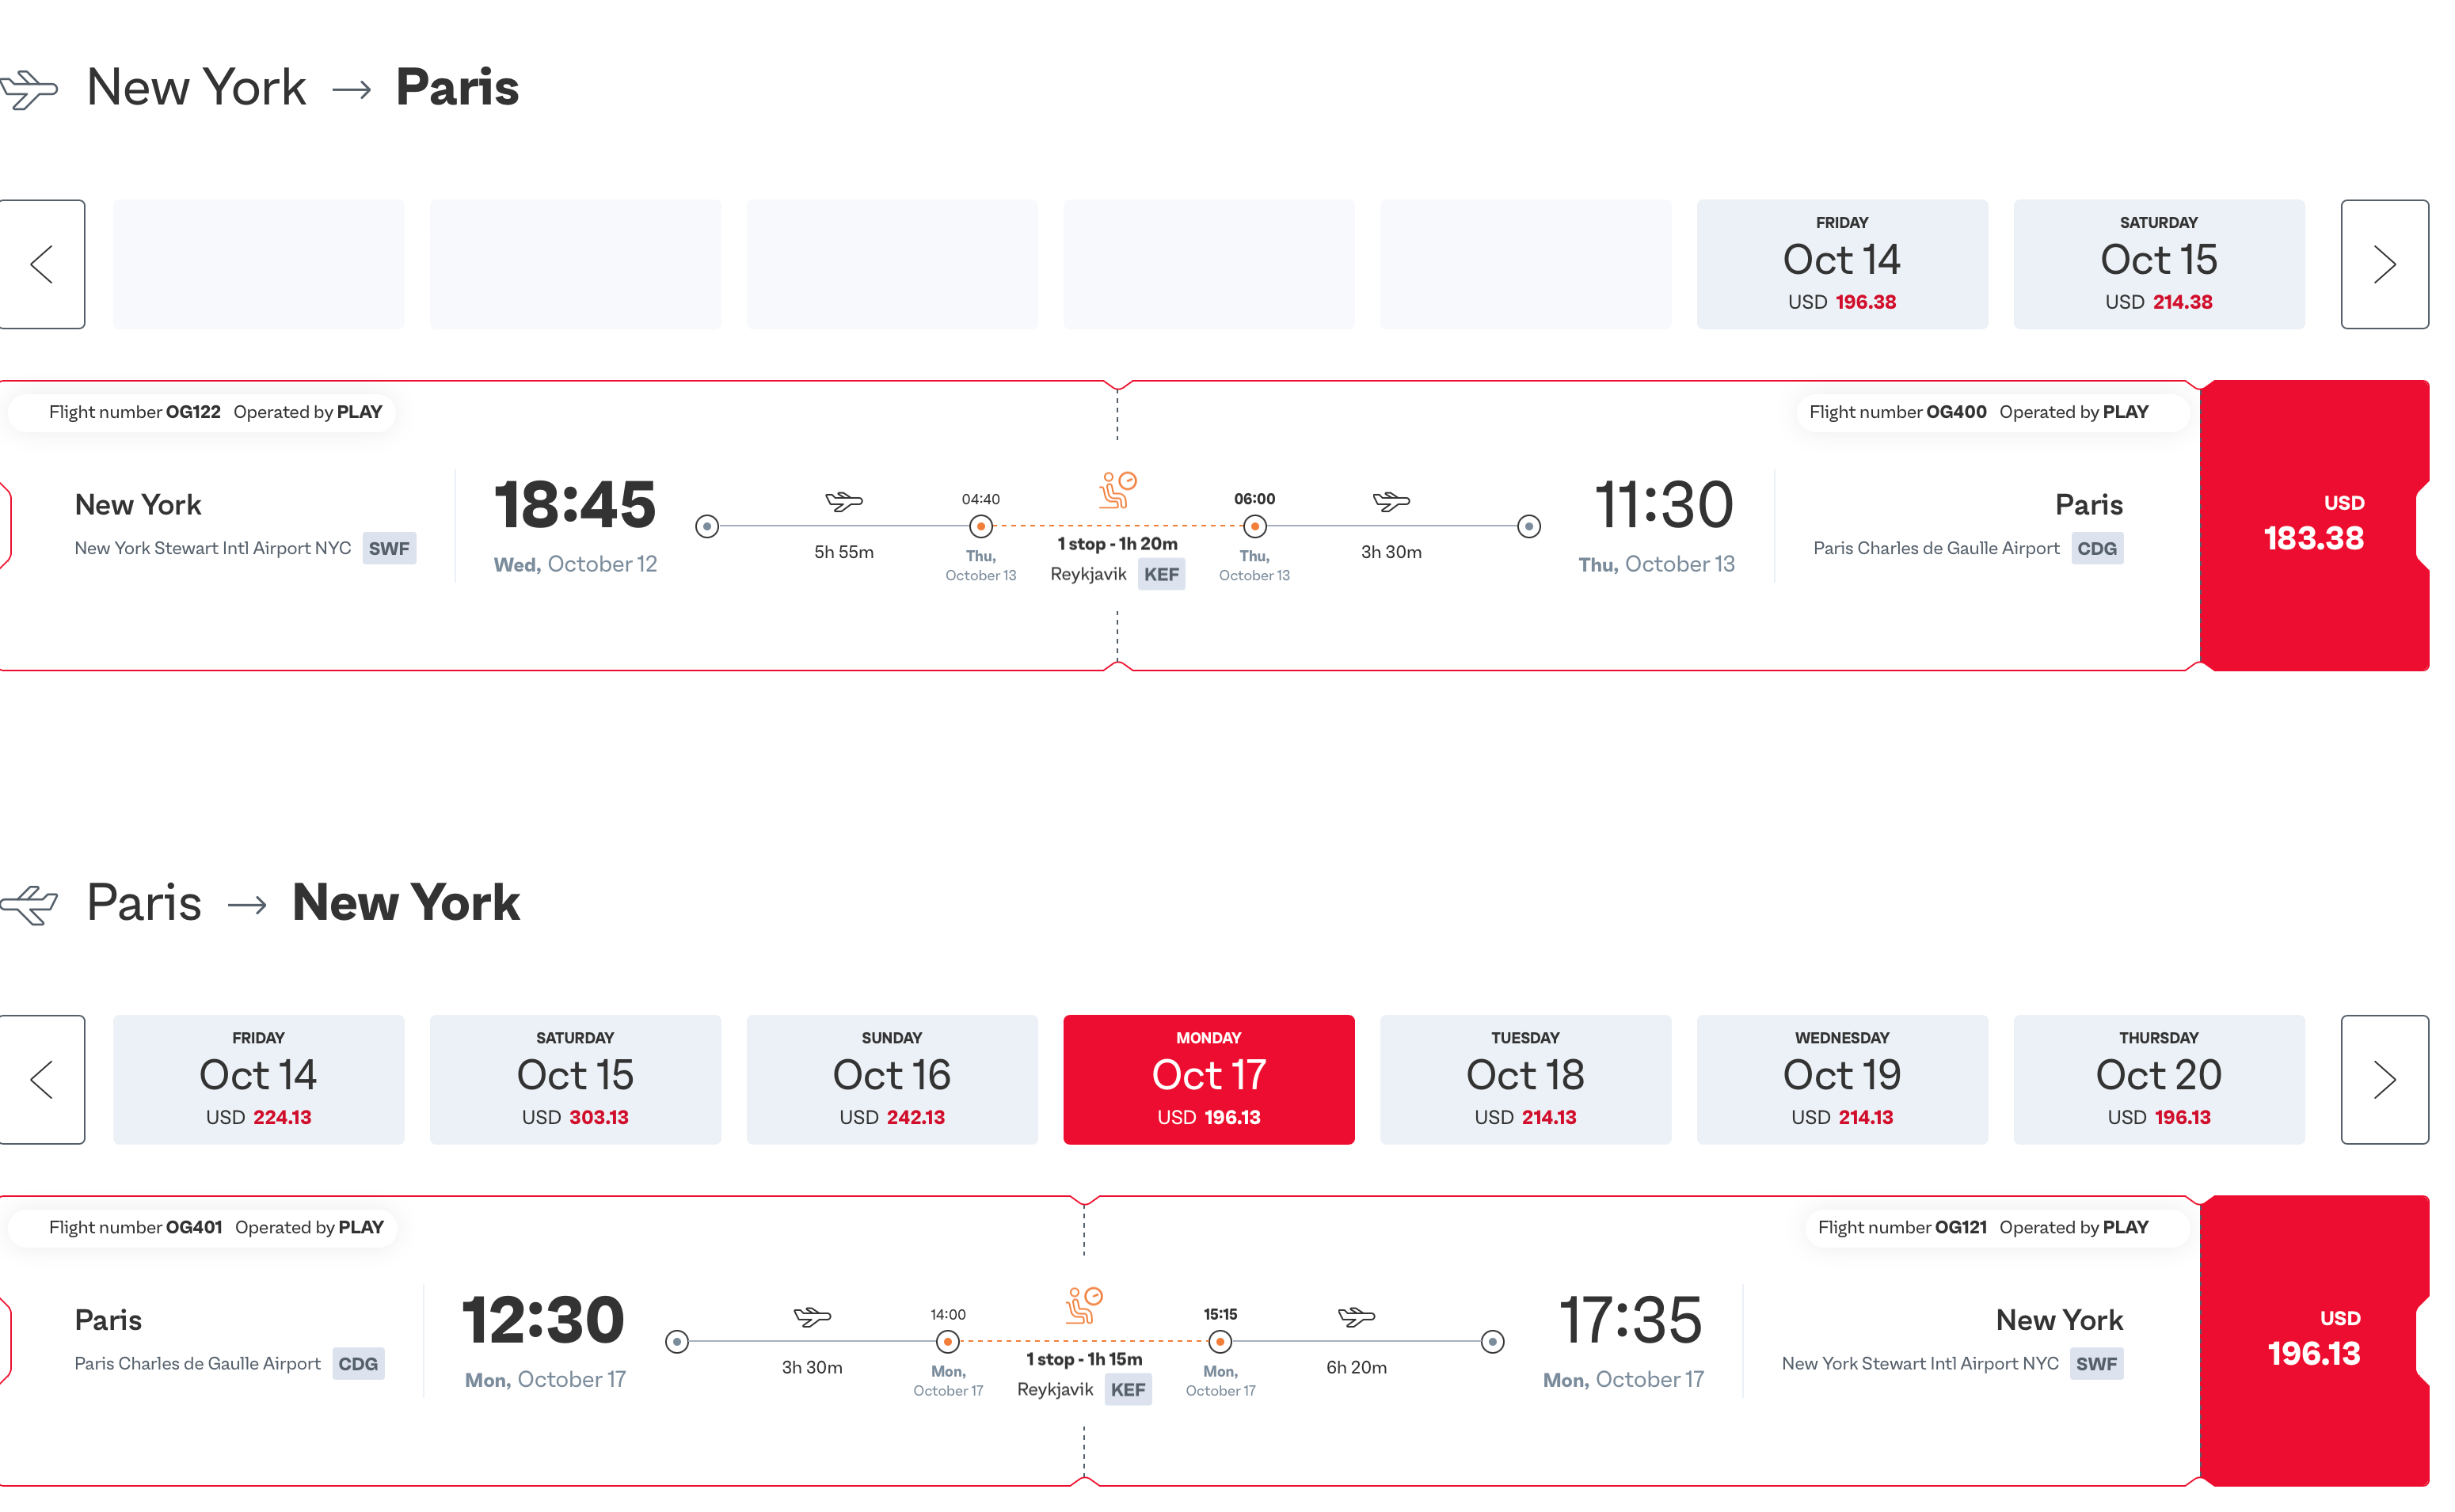The image size is (2455, 1512).
Task: Click the layover seat icon above Reykjavik 1h 15m stop
Action: click(1083, 1305)
